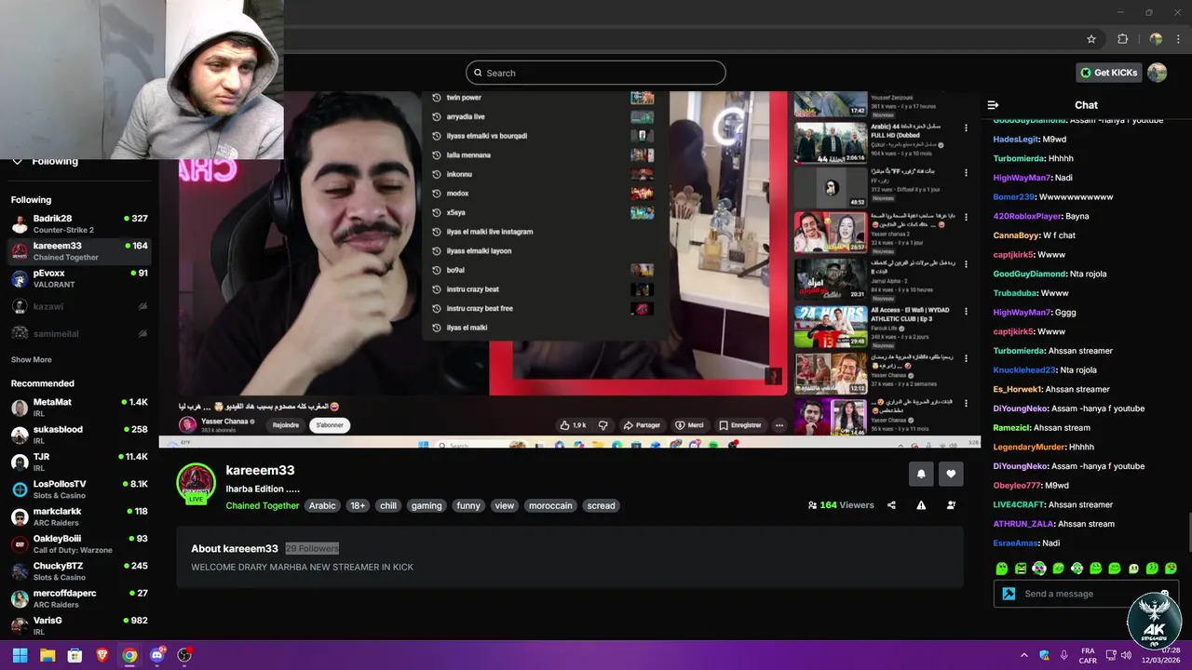
Task: Focus the Kick search field
Action: pyautogui.click(x=596, y=73)
